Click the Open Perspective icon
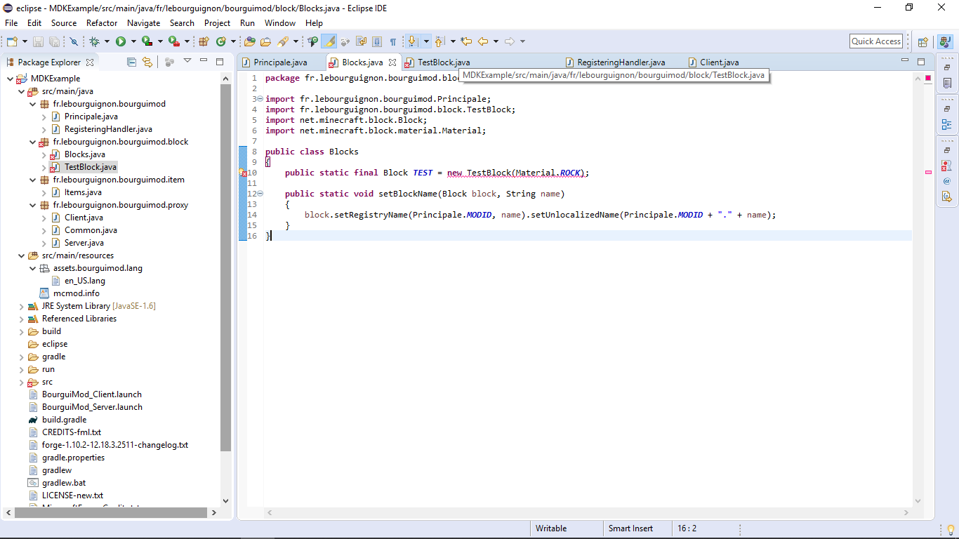Viewport: 959px width, 539px height. coord(922,41)
